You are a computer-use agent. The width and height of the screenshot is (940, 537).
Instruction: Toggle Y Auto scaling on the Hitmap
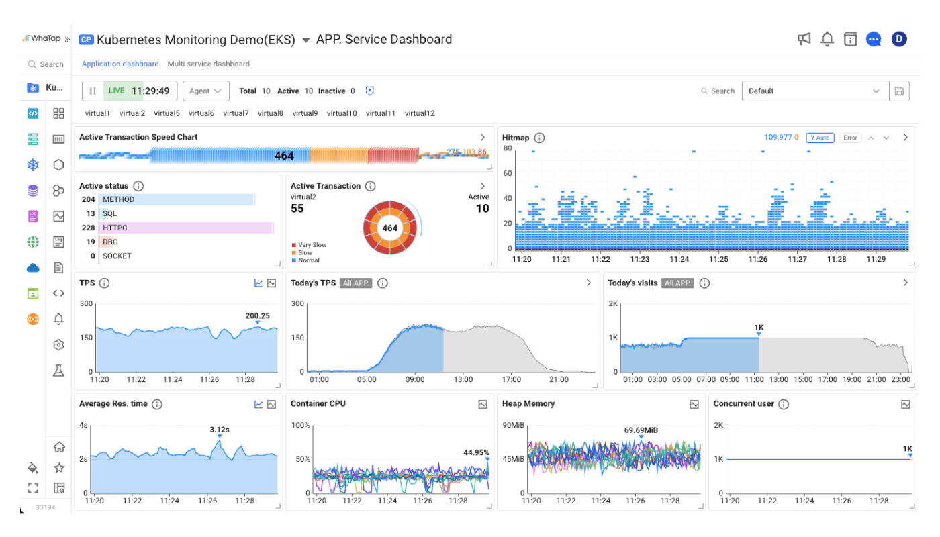pyautogui.click(x=820, y=138)
